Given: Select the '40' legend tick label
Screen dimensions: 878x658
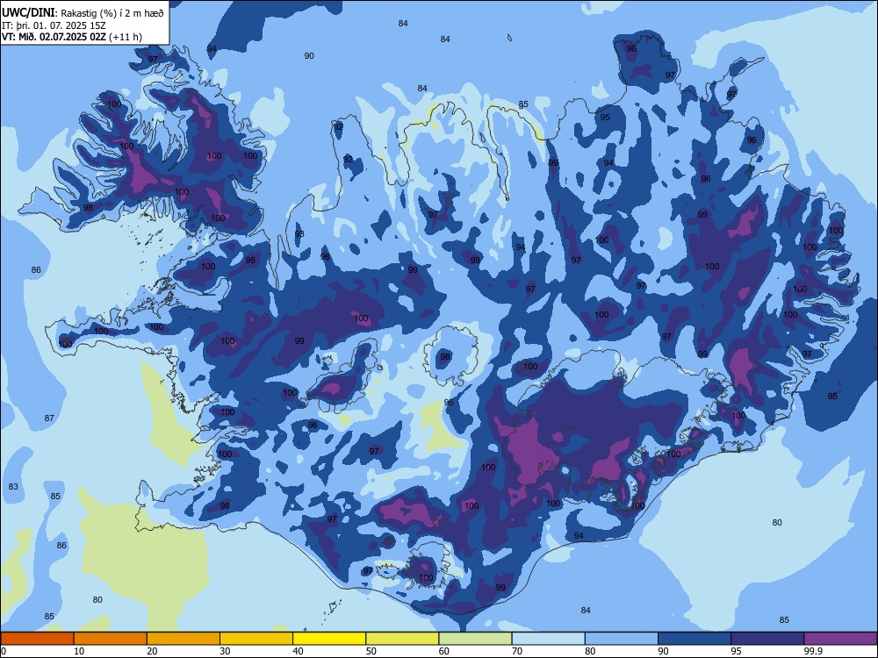Looking at the screenshot, I should click(x=299, y=651).
